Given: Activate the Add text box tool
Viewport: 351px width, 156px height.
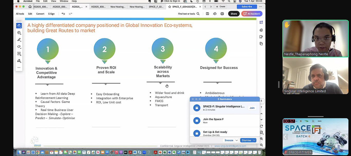Looking at the screenshot, I should pos(19,54).
